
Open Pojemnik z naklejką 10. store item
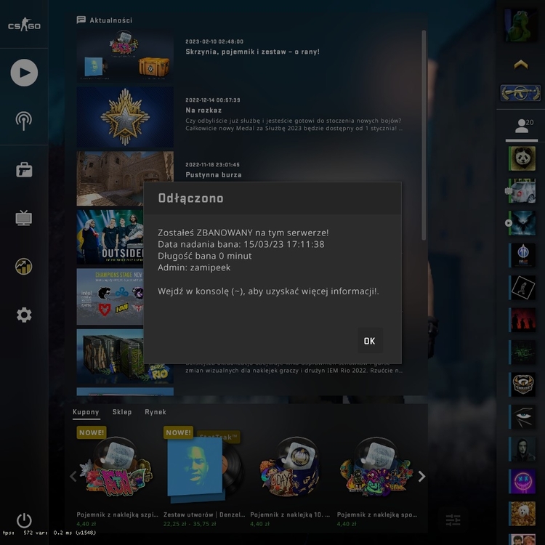290,476
